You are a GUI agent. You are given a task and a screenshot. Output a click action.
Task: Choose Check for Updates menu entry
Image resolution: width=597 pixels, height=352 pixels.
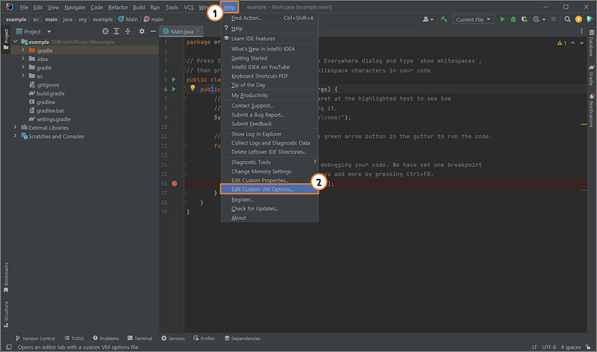tap(269, 209)
